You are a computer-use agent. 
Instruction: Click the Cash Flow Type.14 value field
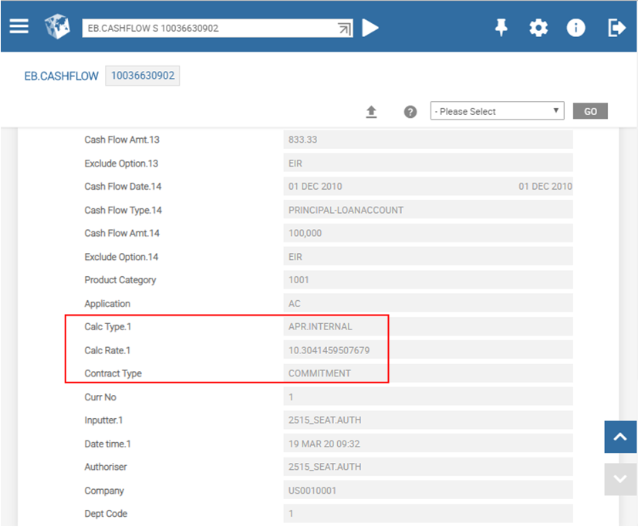(x=427, y=210)
